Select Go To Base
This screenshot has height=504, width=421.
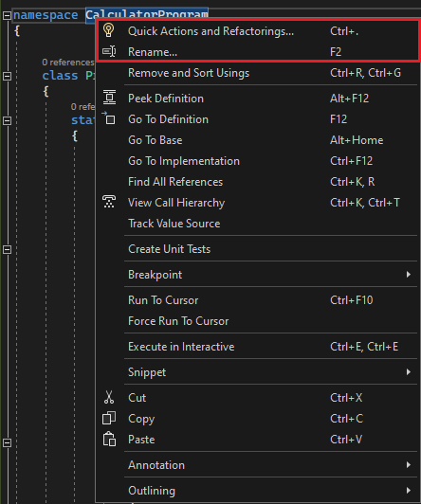(x=258, y=140)
